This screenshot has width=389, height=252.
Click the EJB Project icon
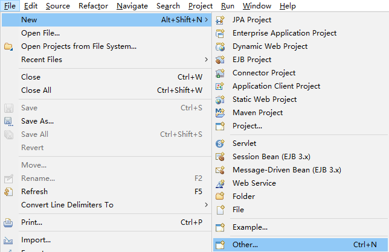[x=220, y=60]
